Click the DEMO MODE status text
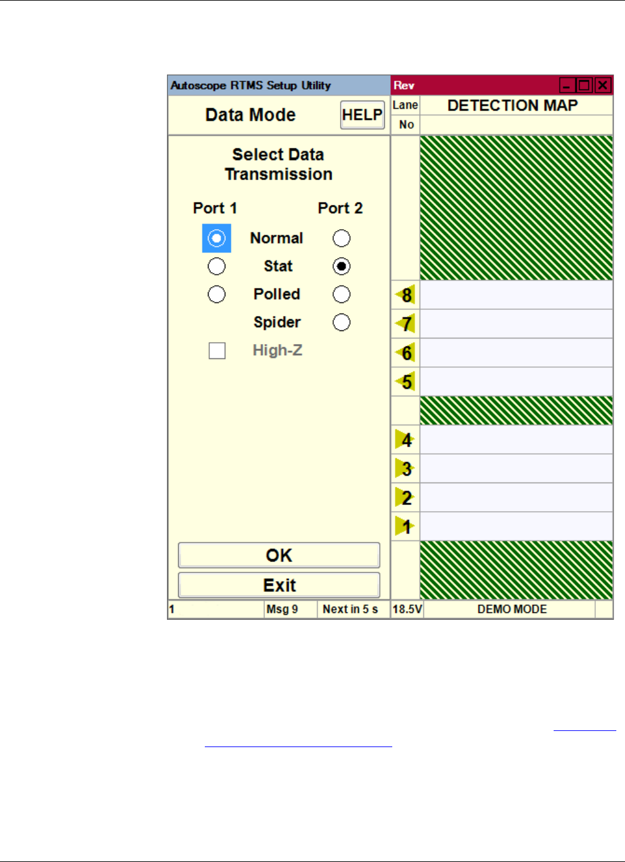The image size is (625, 862). coord(512,609)
